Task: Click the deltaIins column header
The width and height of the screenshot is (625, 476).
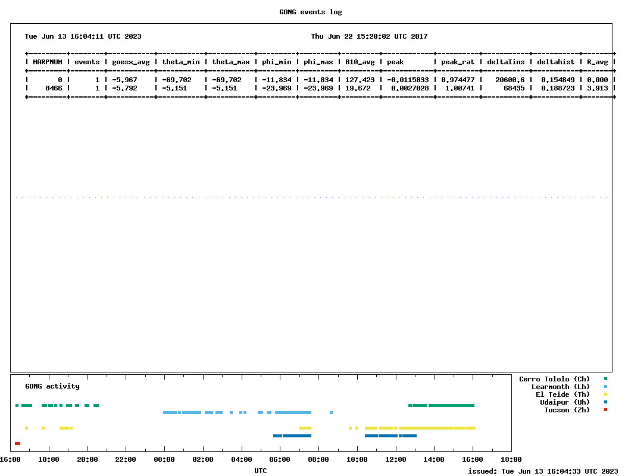Action: coord(506,62)
